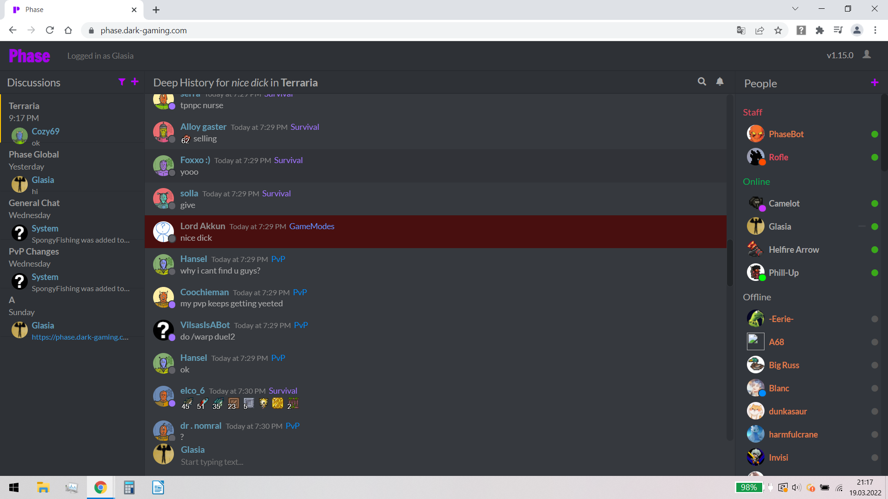Reload the page

[50, 30]
